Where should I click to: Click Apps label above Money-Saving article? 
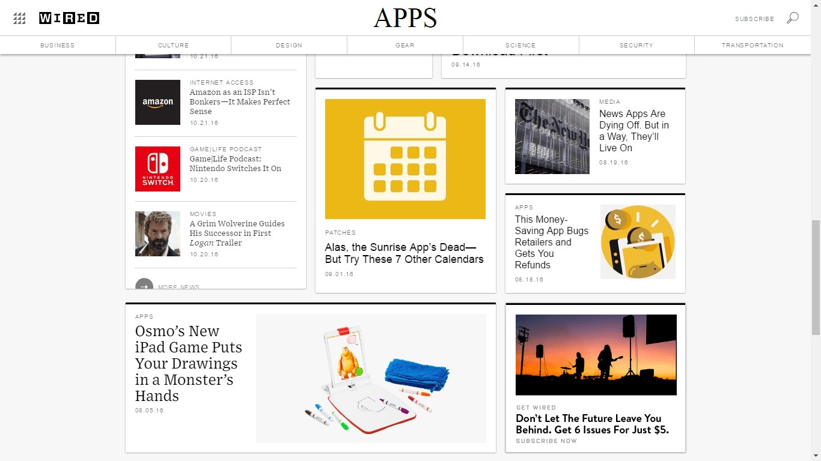point(524,207)
